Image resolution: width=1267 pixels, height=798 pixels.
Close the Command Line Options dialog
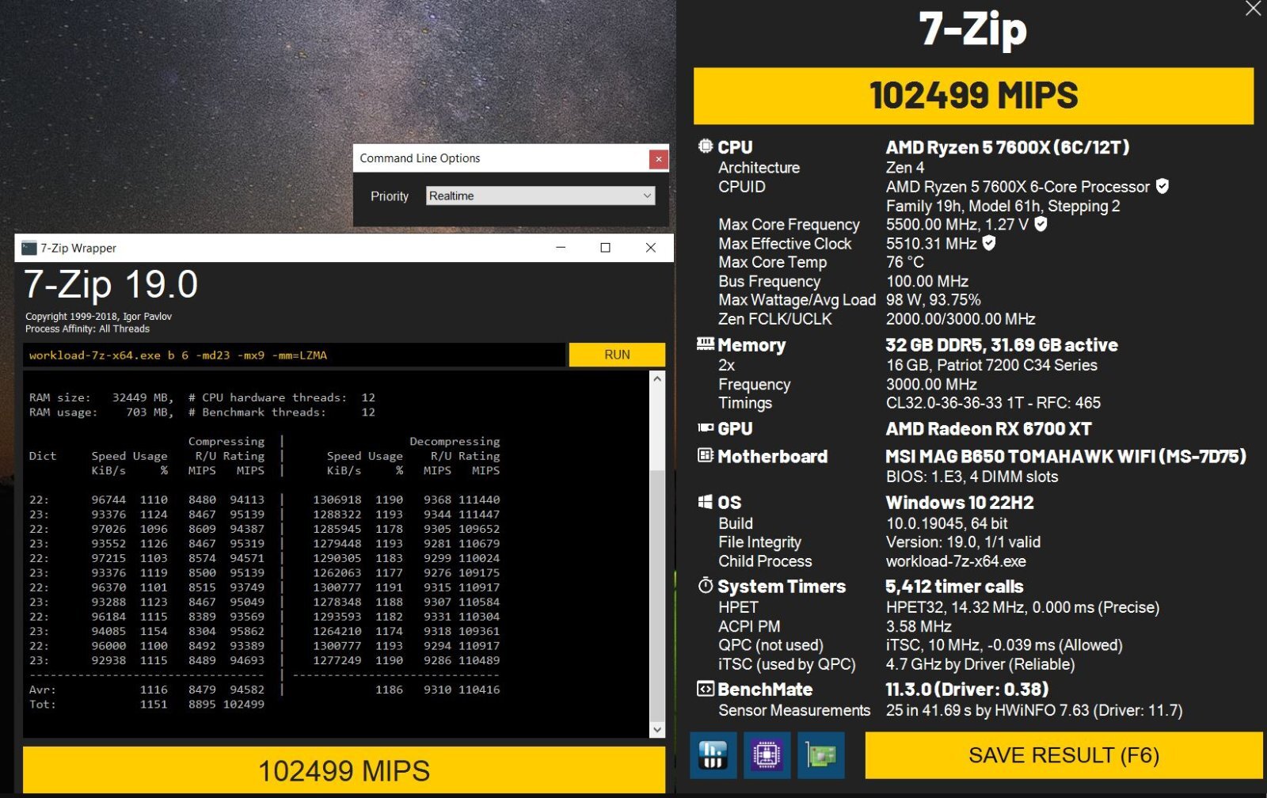(x=658, y=159)
